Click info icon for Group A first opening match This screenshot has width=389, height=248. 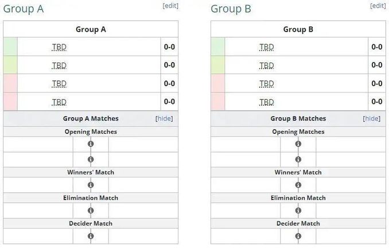coord(91,144)
